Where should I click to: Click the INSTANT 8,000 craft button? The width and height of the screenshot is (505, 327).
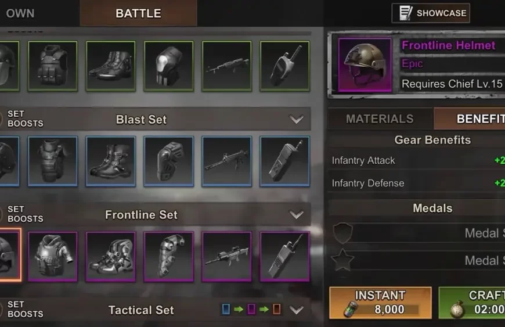[380, 303]
